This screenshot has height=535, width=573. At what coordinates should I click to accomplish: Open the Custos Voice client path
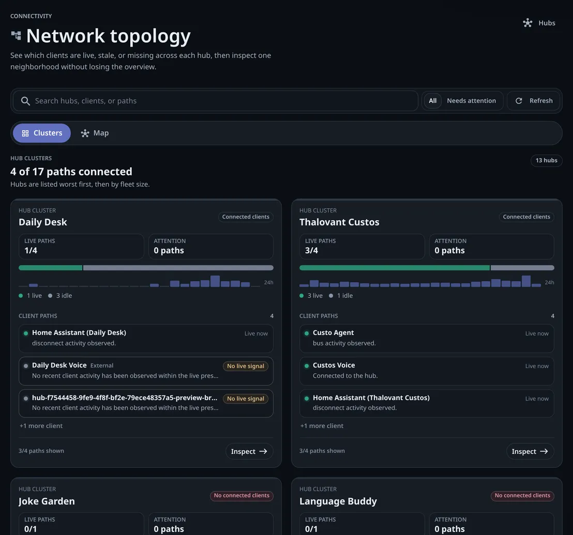[427, 371]
